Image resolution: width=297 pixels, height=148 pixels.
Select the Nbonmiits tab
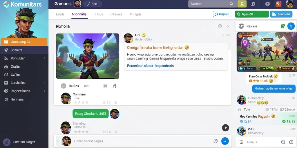[x=79, y=14]
